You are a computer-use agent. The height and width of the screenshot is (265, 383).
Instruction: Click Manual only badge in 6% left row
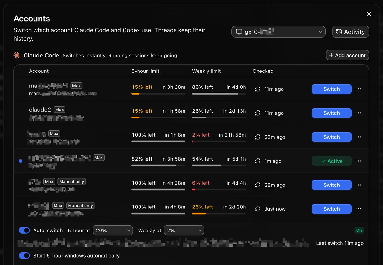72,181
